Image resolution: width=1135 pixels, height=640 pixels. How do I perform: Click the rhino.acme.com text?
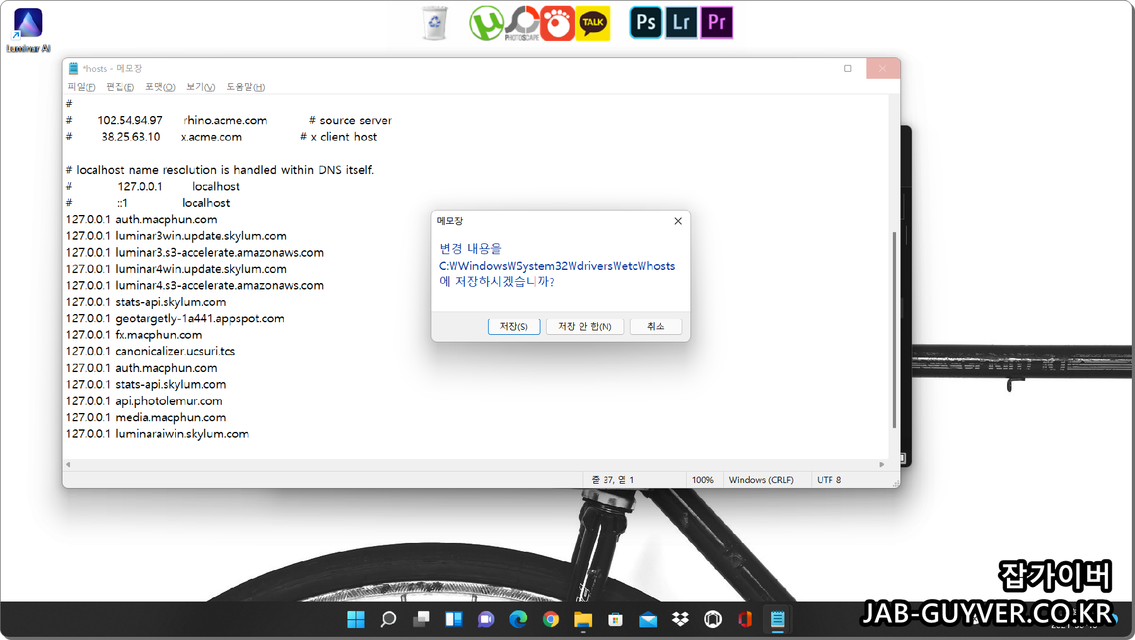click(x=225, y=120)
